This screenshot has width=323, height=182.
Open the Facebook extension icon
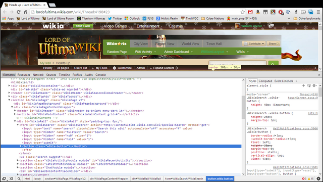tap(296, 12)
